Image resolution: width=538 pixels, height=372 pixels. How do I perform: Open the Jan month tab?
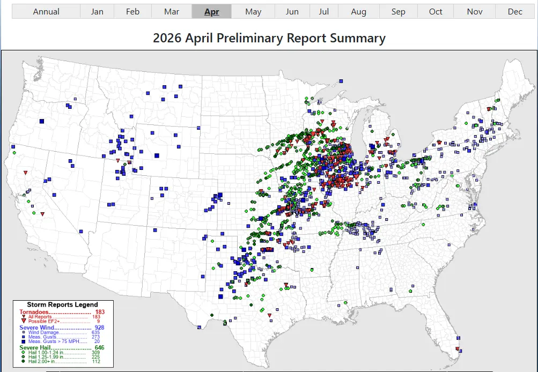click(x=97, y=12)
